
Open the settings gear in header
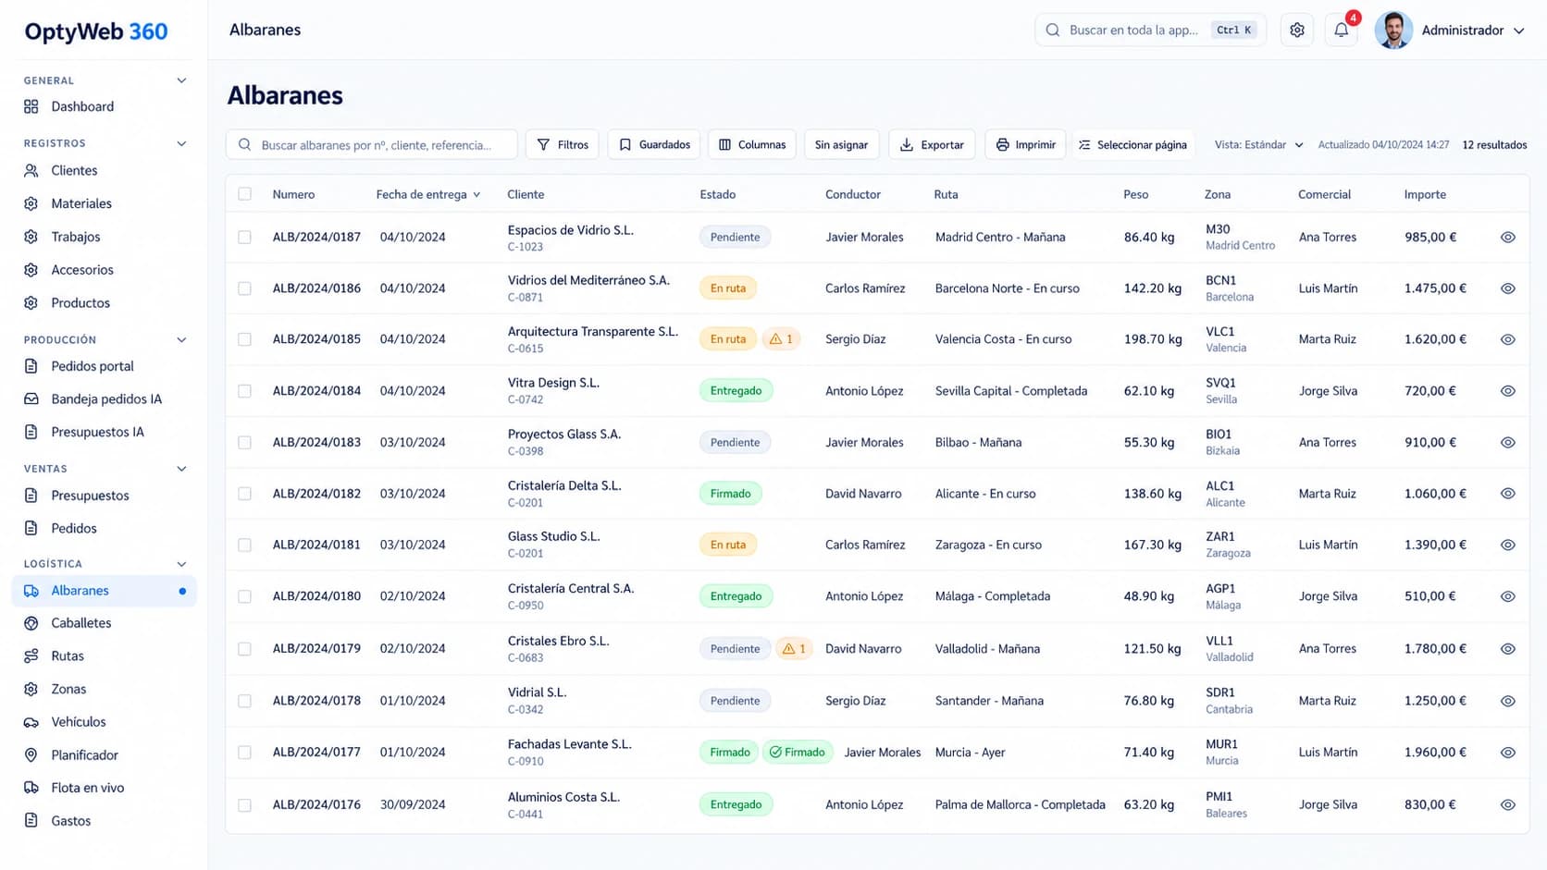pos(1297,31)
